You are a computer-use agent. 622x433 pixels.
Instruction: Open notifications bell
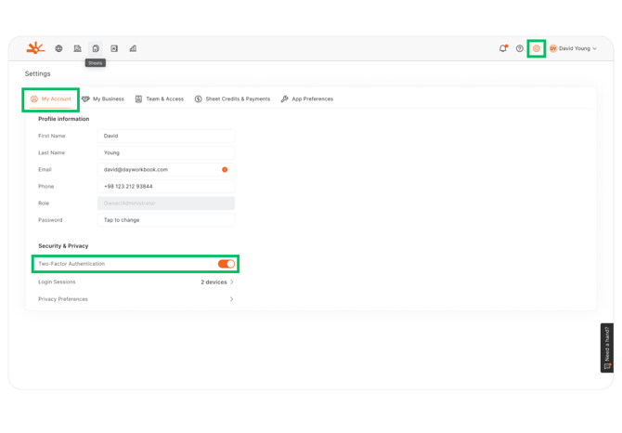[503, 48]
